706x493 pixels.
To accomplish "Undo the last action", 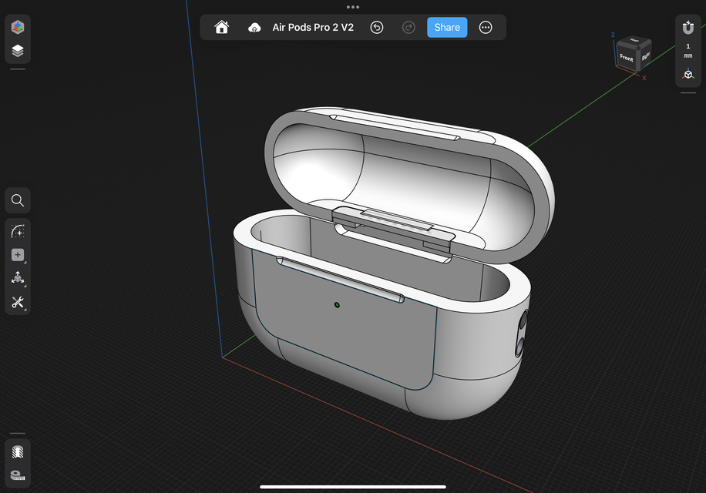I will click(x=377, y=27).
